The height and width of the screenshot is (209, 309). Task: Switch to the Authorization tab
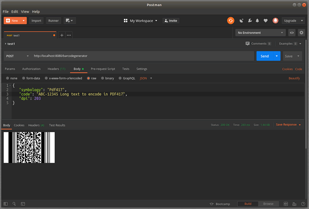click(x=31, y=69)
